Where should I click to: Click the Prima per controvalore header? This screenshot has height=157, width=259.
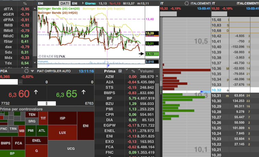point(21,109)
